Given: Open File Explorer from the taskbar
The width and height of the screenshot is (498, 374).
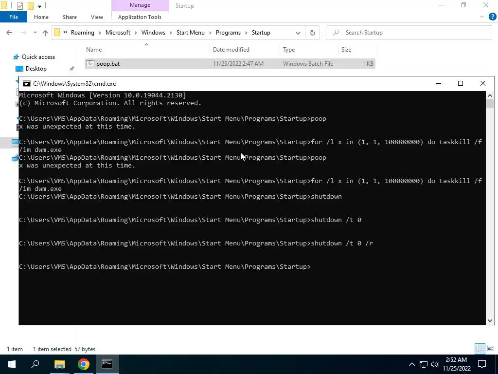Looking at the screenshot, I should click(59, 364).
